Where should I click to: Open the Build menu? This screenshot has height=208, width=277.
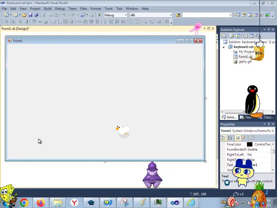[48, 8]
